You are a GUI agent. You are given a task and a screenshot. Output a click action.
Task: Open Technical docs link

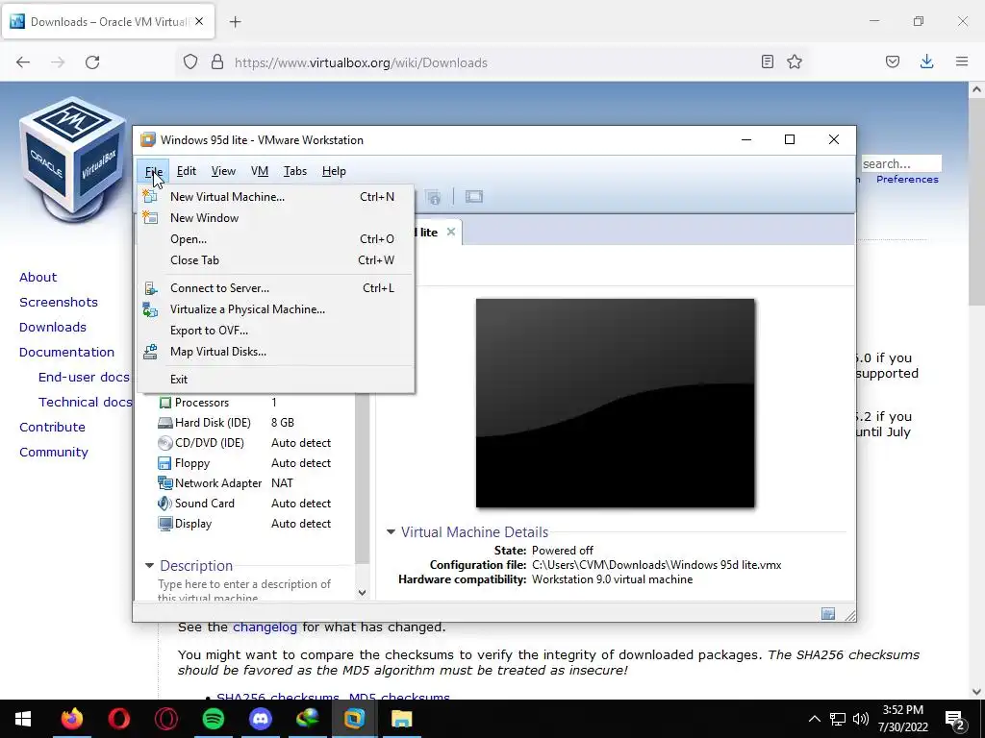tap(85, 403)
